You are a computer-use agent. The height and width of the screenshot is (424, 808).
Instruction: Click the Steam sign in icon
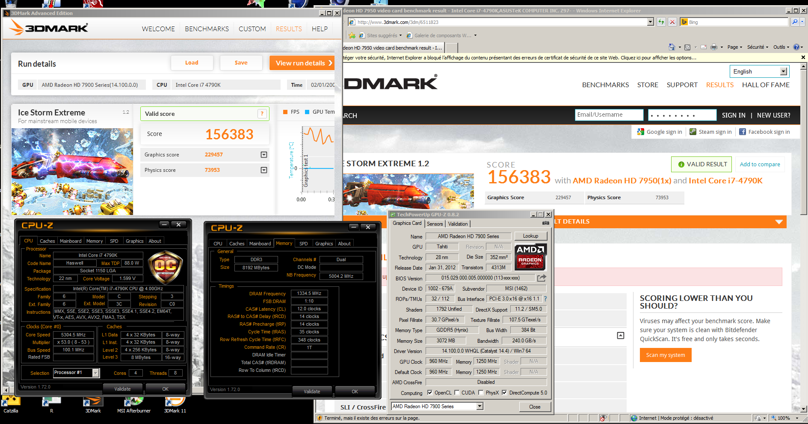pos(693,132)
